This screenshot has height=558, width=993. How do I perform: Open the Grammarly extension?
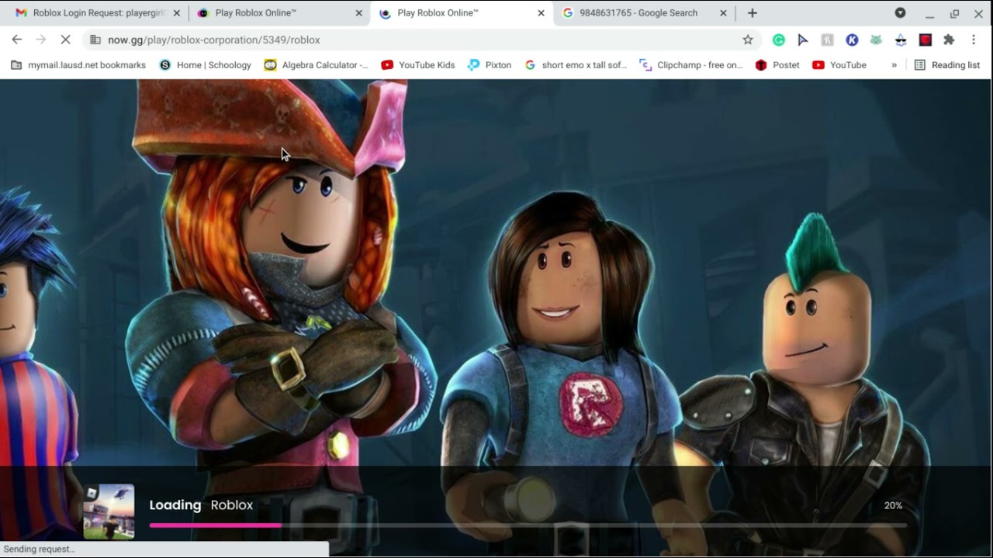[779, 40]
